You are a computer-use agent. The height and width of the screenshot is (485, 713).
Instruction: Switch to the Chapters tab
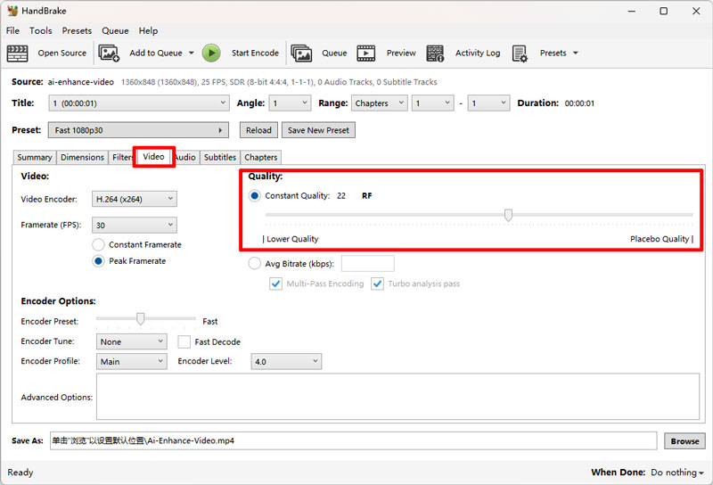click(x=260, y=157)
